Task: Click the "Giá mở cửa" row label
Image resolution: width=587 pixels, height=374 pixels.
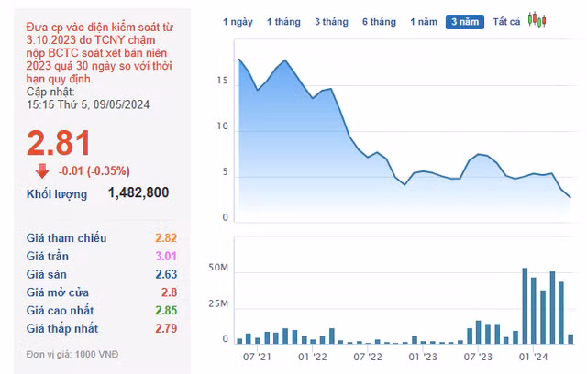Action: (61, 292)
